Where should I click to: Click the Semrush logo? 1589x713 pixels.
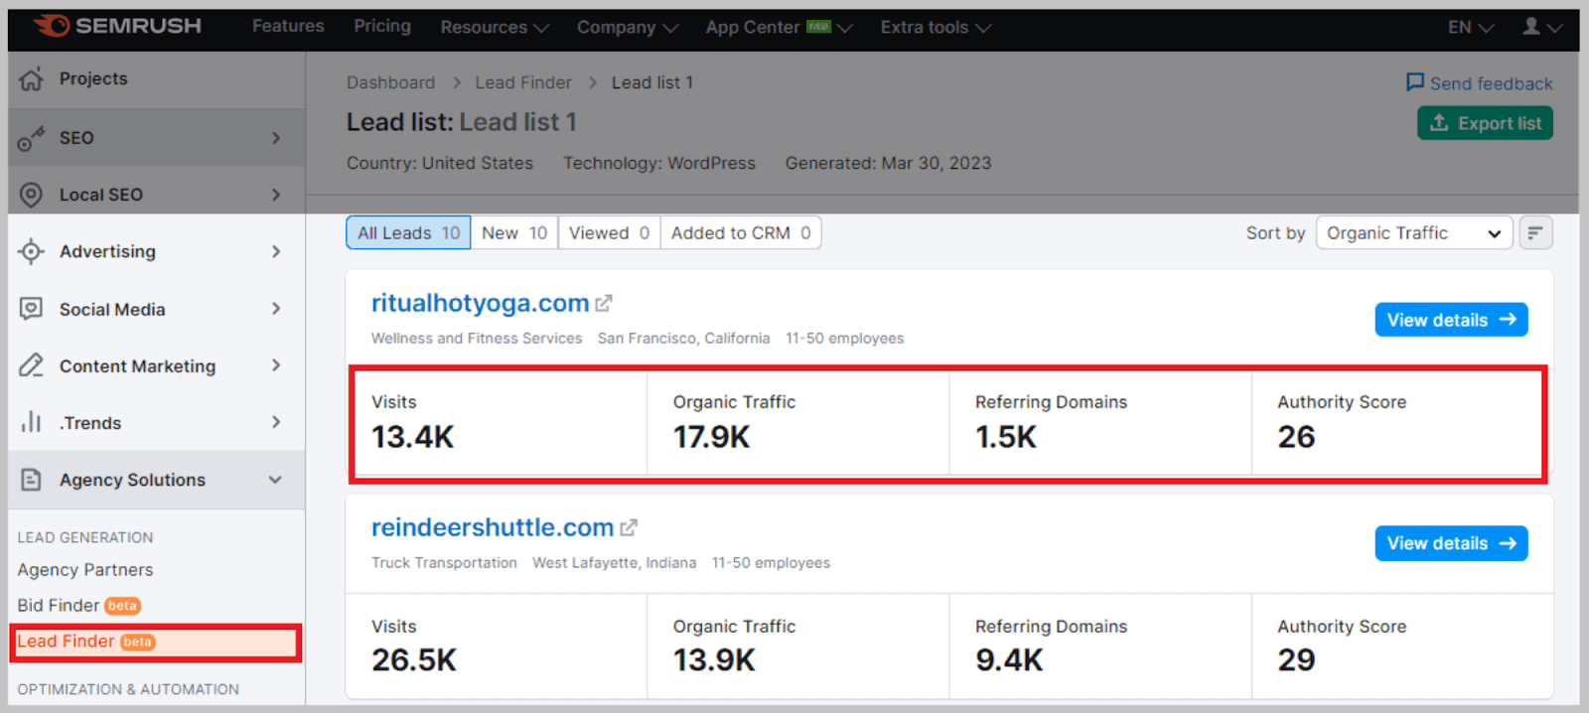pos(117,26)
